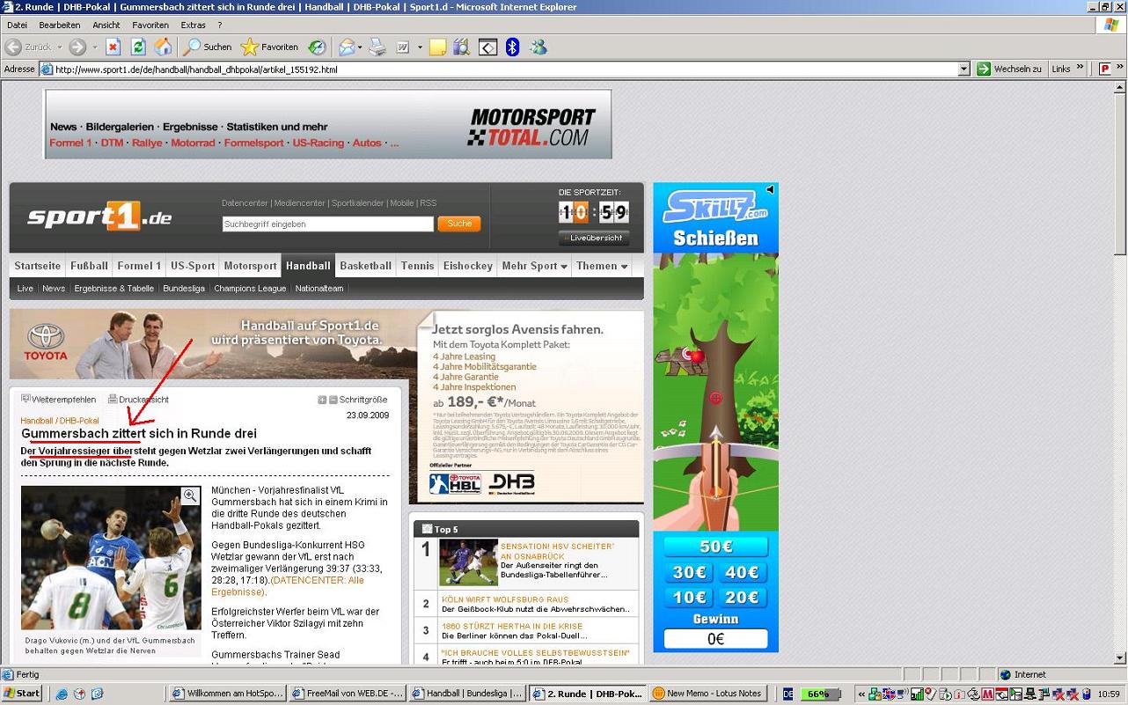Magnify the article photo with zoom icon
The height and width of the screenshot is (705, 1128).
click(189, 496)
